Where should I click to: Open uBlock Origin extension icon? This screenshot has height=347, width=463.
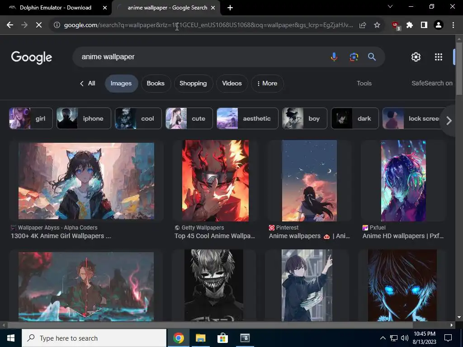pyautogui.click(x=396, y=26)
